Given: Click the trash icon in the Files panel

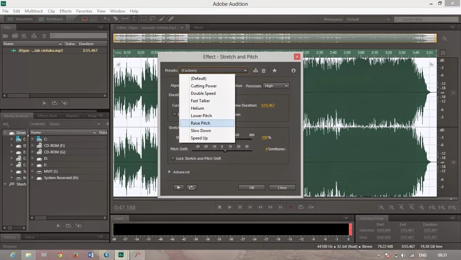Looking at the screenshot, I should (x=44, y=36).
